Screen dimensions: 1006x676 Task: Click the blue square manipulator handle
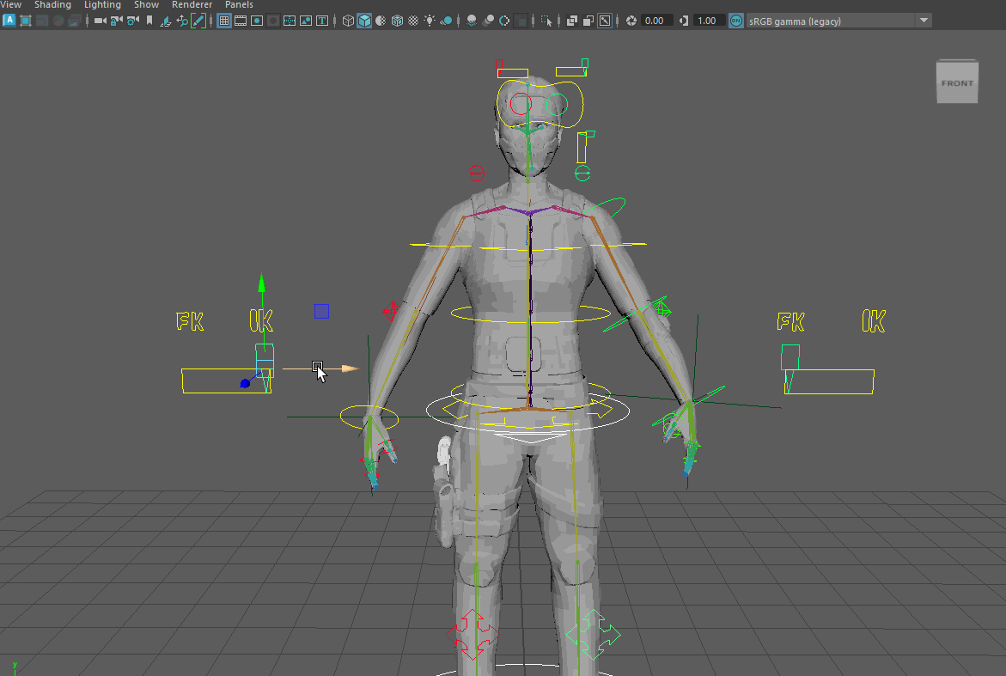321,311
